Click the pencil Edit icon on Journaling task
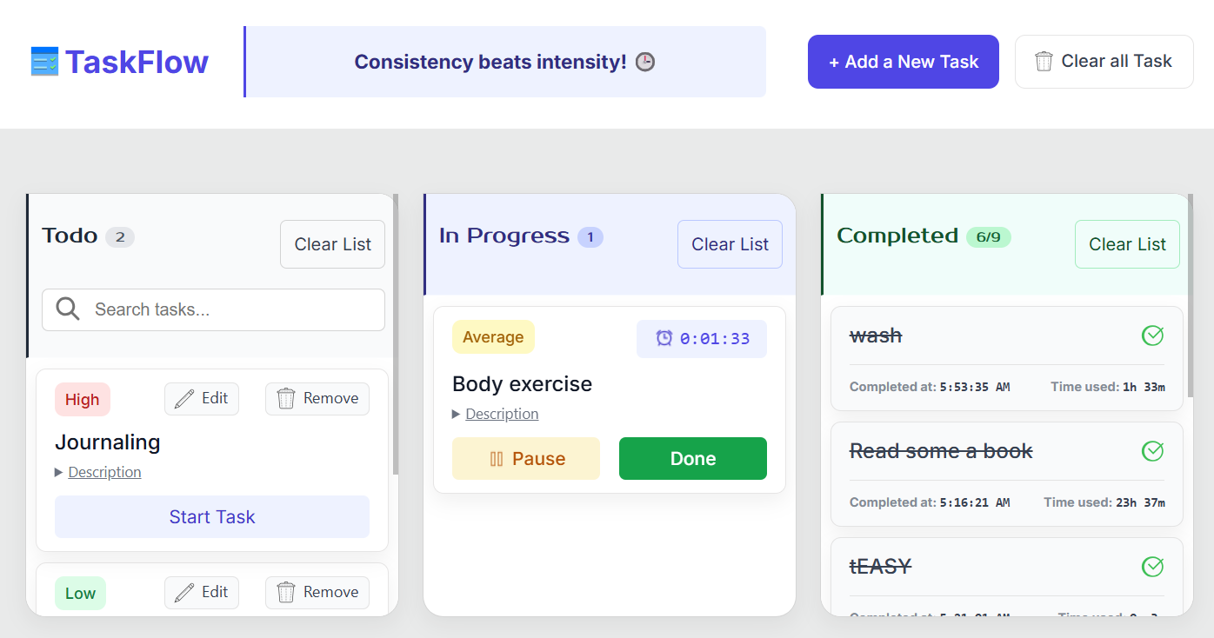Viewport: 1214px width, 638px height. click(184, 398)
